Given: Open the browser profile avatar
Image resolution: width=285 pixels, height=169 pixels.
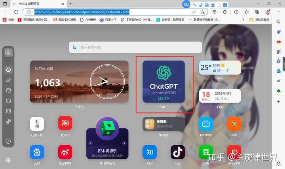Looking at the screenshot, I should (268, 12).
